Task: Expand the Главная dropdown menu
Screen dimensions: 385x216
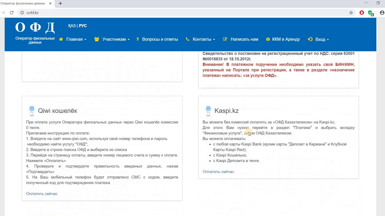Action: (x=76, y=39)
